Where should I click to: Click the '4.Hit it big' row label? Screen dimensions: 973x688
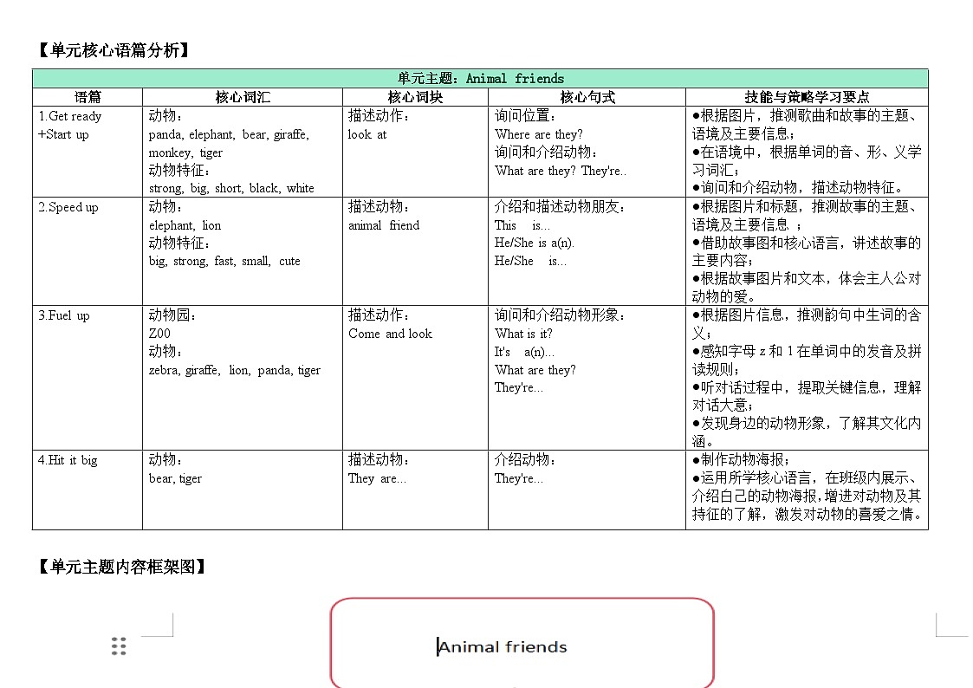tap(68, 460)
